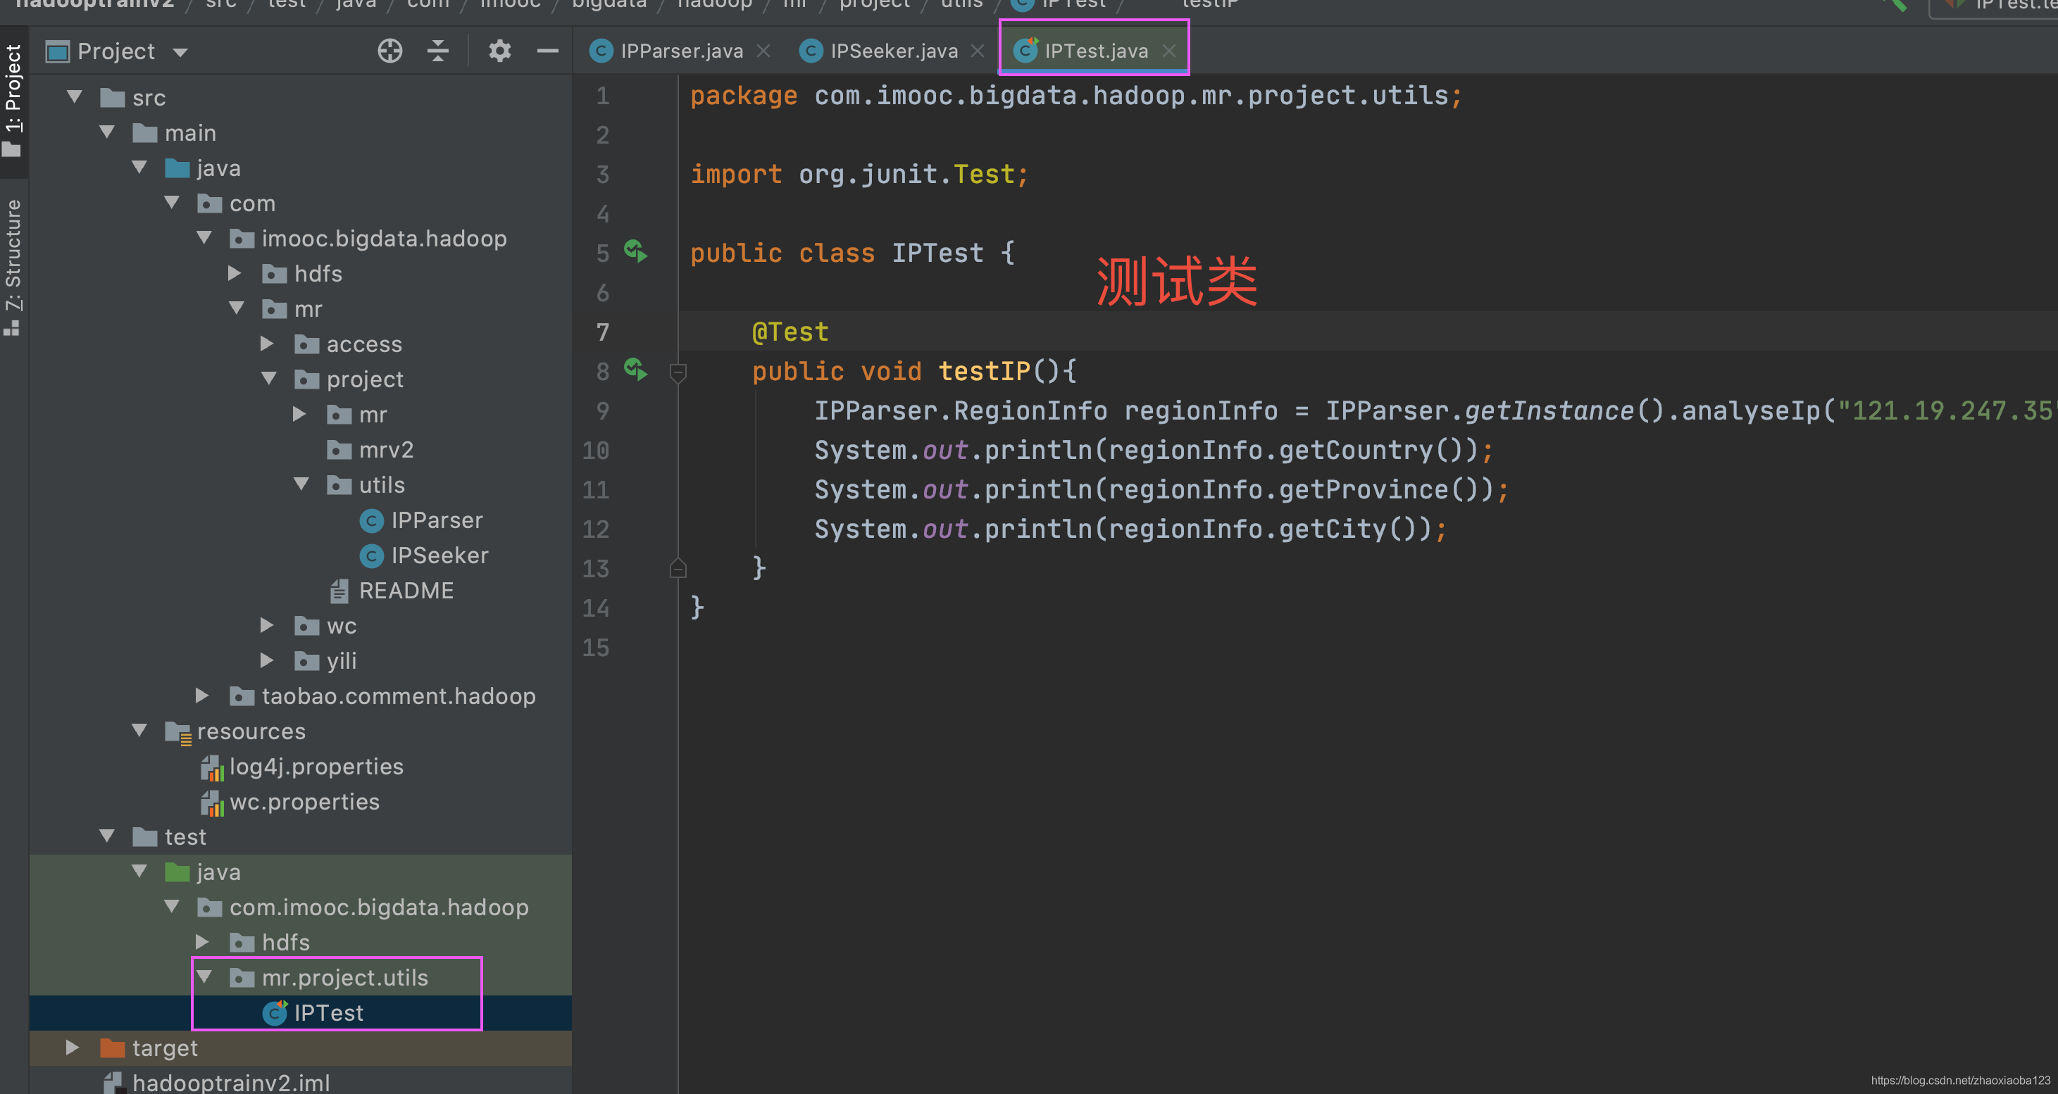Click the fold end marker at line 13

(x=678, y=569)
